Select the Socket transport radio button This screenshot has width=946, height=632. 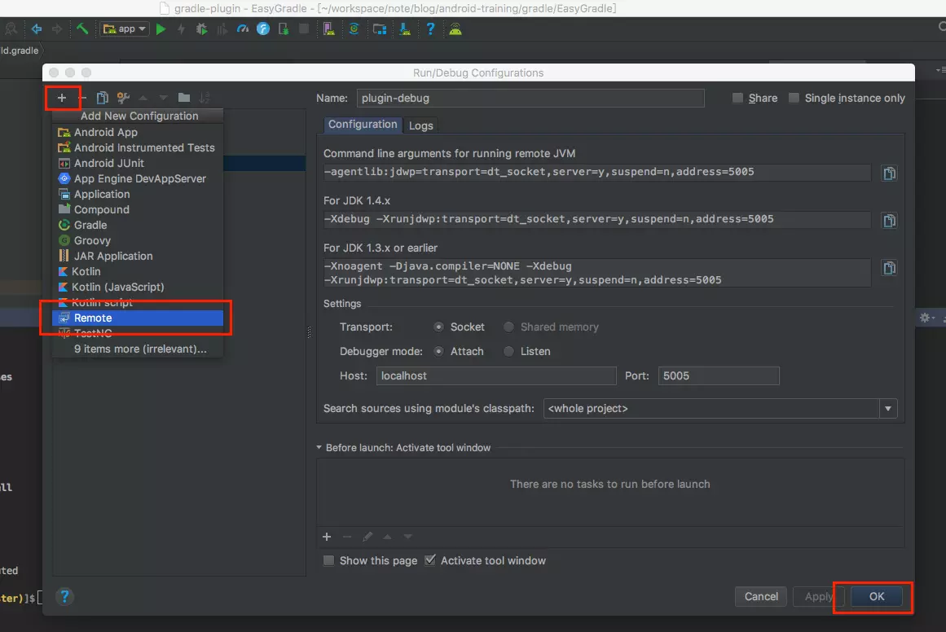438,327
